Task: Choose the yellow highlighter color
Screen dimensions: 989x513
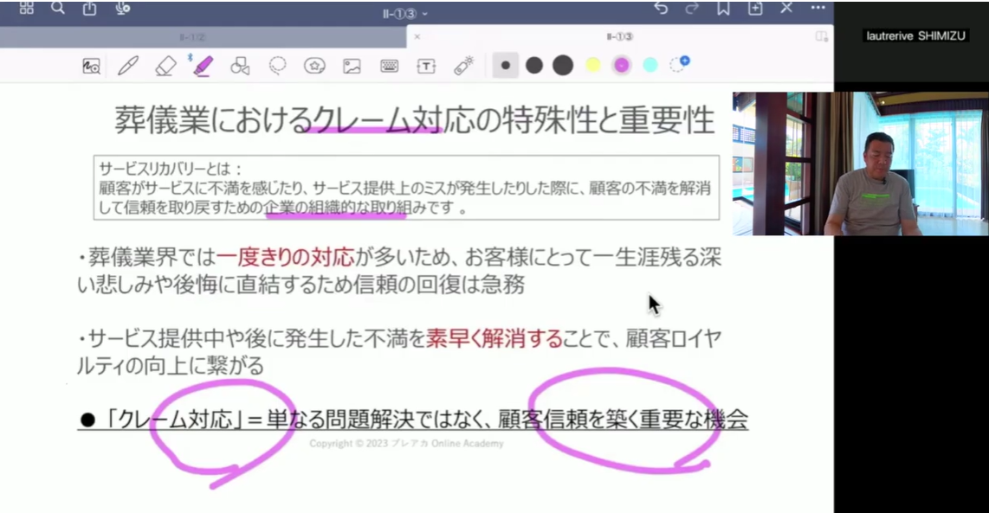Action: point(592,65)
